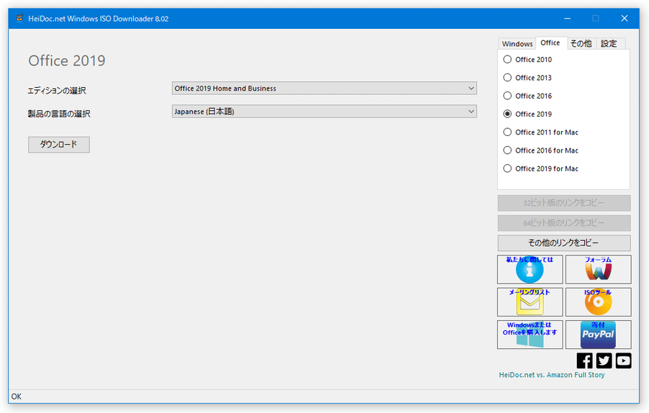Click the 32ビット版のリンクをコピー button
This screenshot has height=413, width=649.
tap(564, 203)
